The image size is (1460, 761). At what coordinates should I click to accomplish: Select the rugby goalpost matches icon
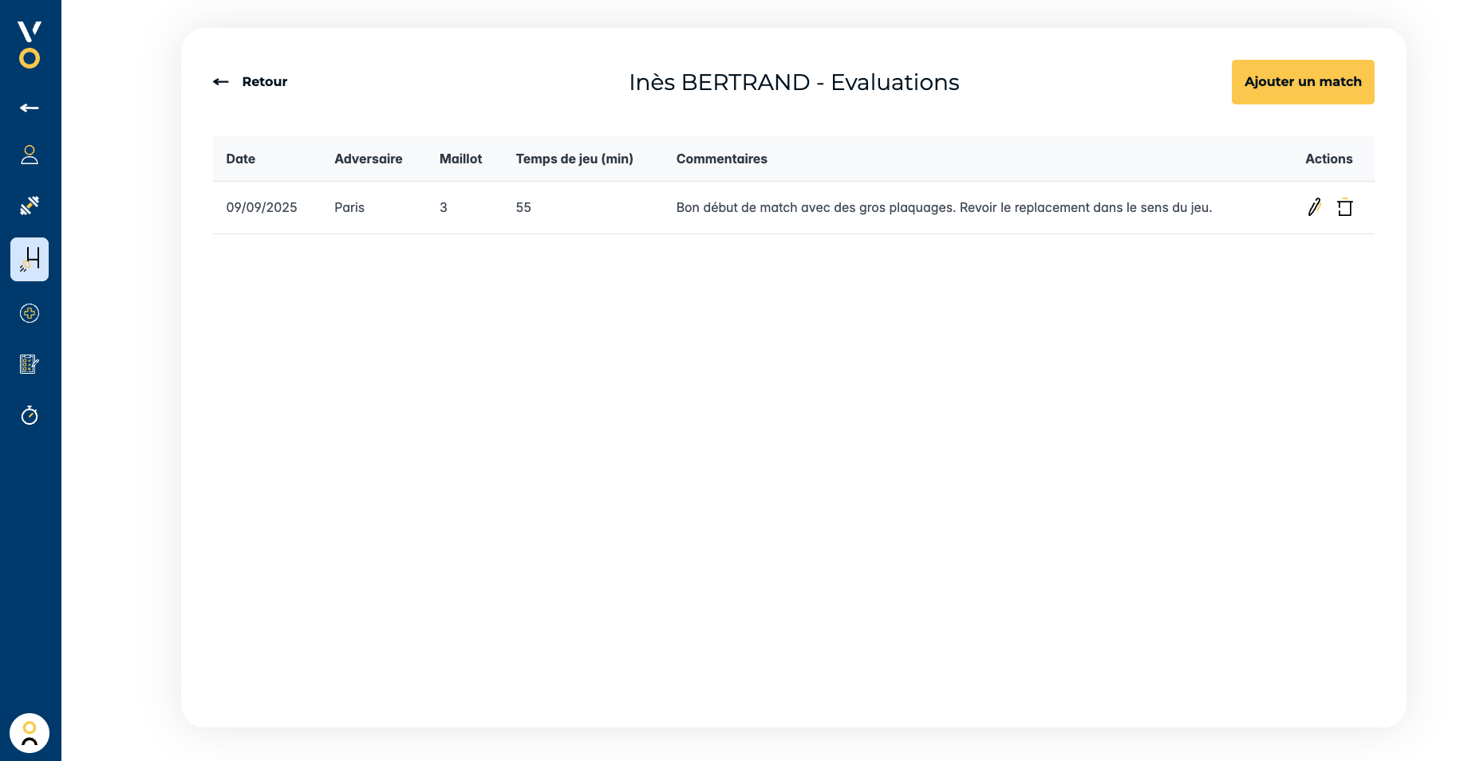[x=30, y=259]
